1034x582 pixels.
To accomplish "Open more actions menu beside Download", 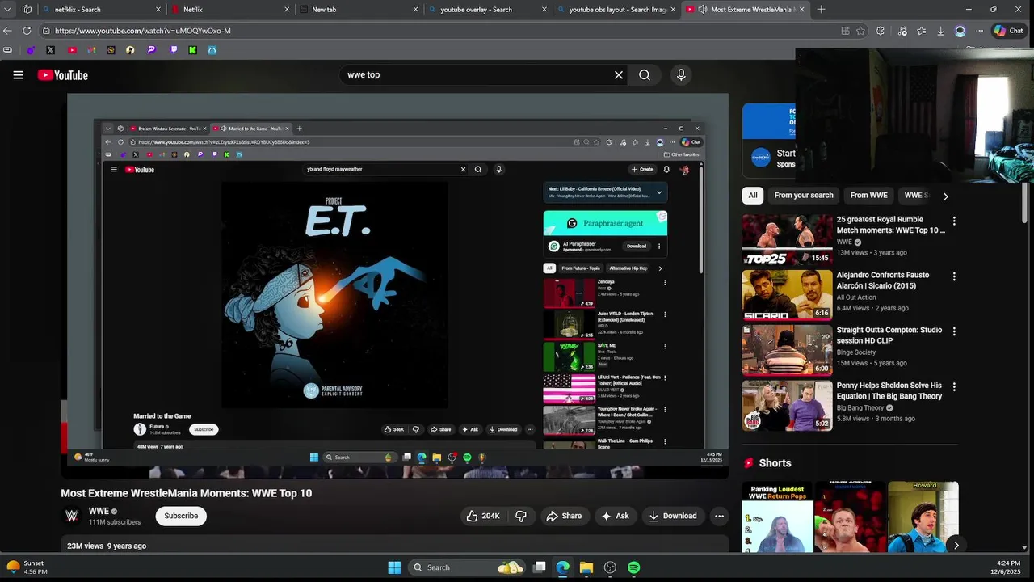I will point(719,516).
